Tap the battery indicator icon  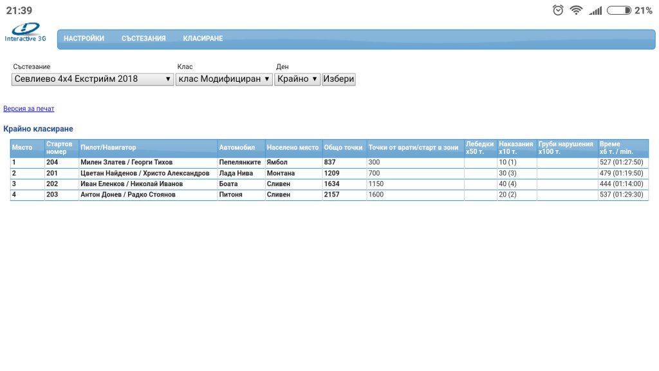(x=619, y=10)
